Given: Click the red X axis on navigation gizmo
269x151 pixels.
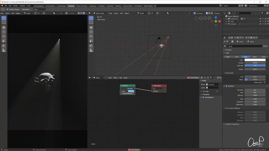Looking at the screenshot, I should coord(219,21).
